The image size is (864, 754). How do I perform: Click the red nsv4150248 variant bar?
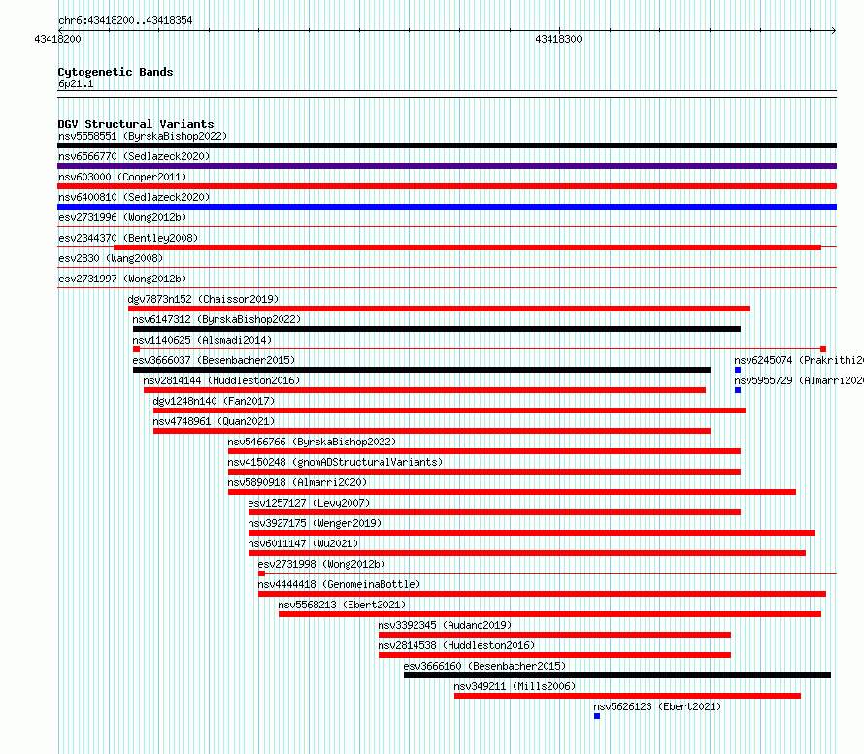tap(484, 472)
